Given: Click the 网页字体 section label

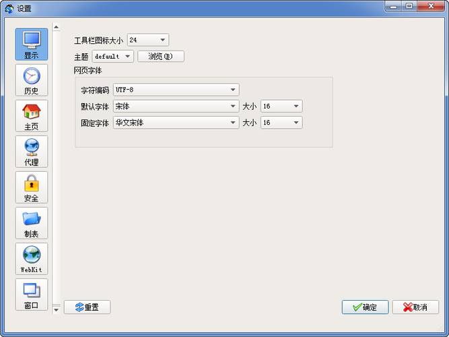Looking at the screenshot, I should pos(88,71).
